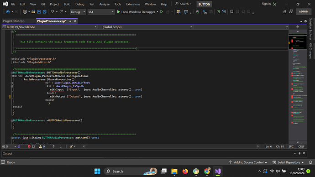This screenshot has height=177, width=315.
Task: Open notifications bell icon
Action: (310, 162)
